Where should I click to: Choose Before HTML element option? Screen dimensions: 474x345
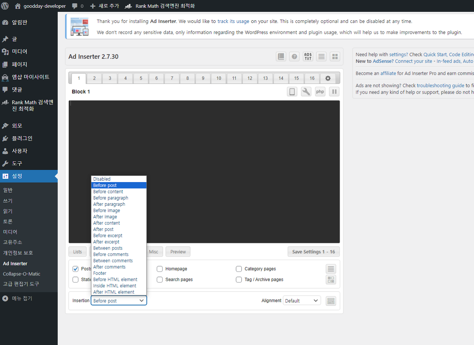pyautogui.click(x=119, y=279)
